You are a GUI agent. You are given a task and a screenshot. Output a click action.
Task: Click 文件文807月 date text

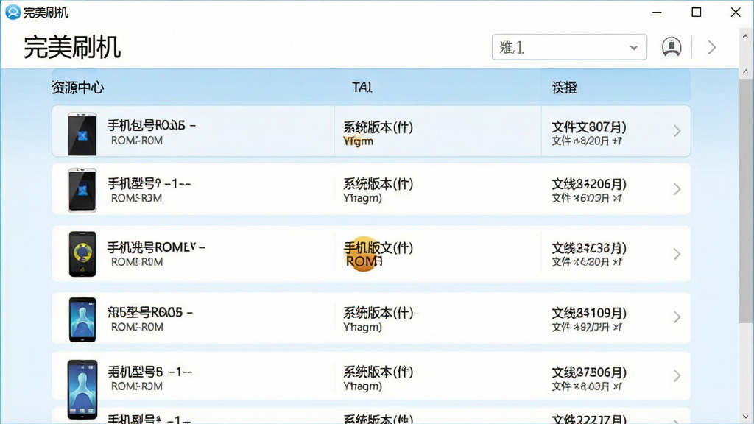(588, 127)
